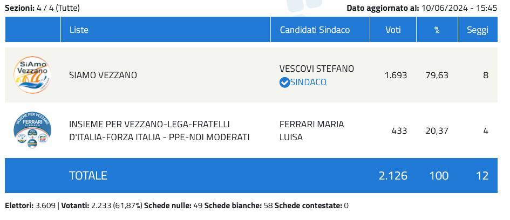
Task: Click the 1.693 votes value
Action: coord(396,75)
